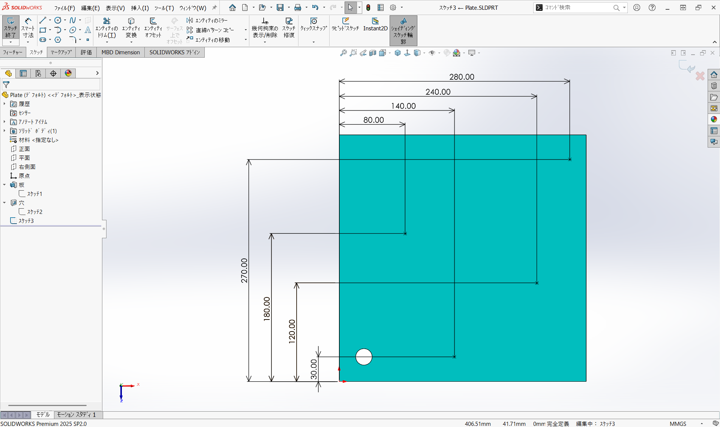Activate Convert Entities (エンティティ変換)
The image size is (720, 427).
131,28
